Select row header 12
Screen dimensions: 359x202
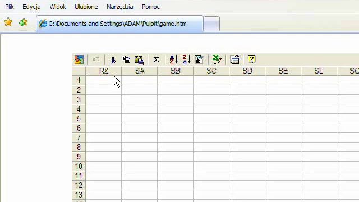point(79,185)
